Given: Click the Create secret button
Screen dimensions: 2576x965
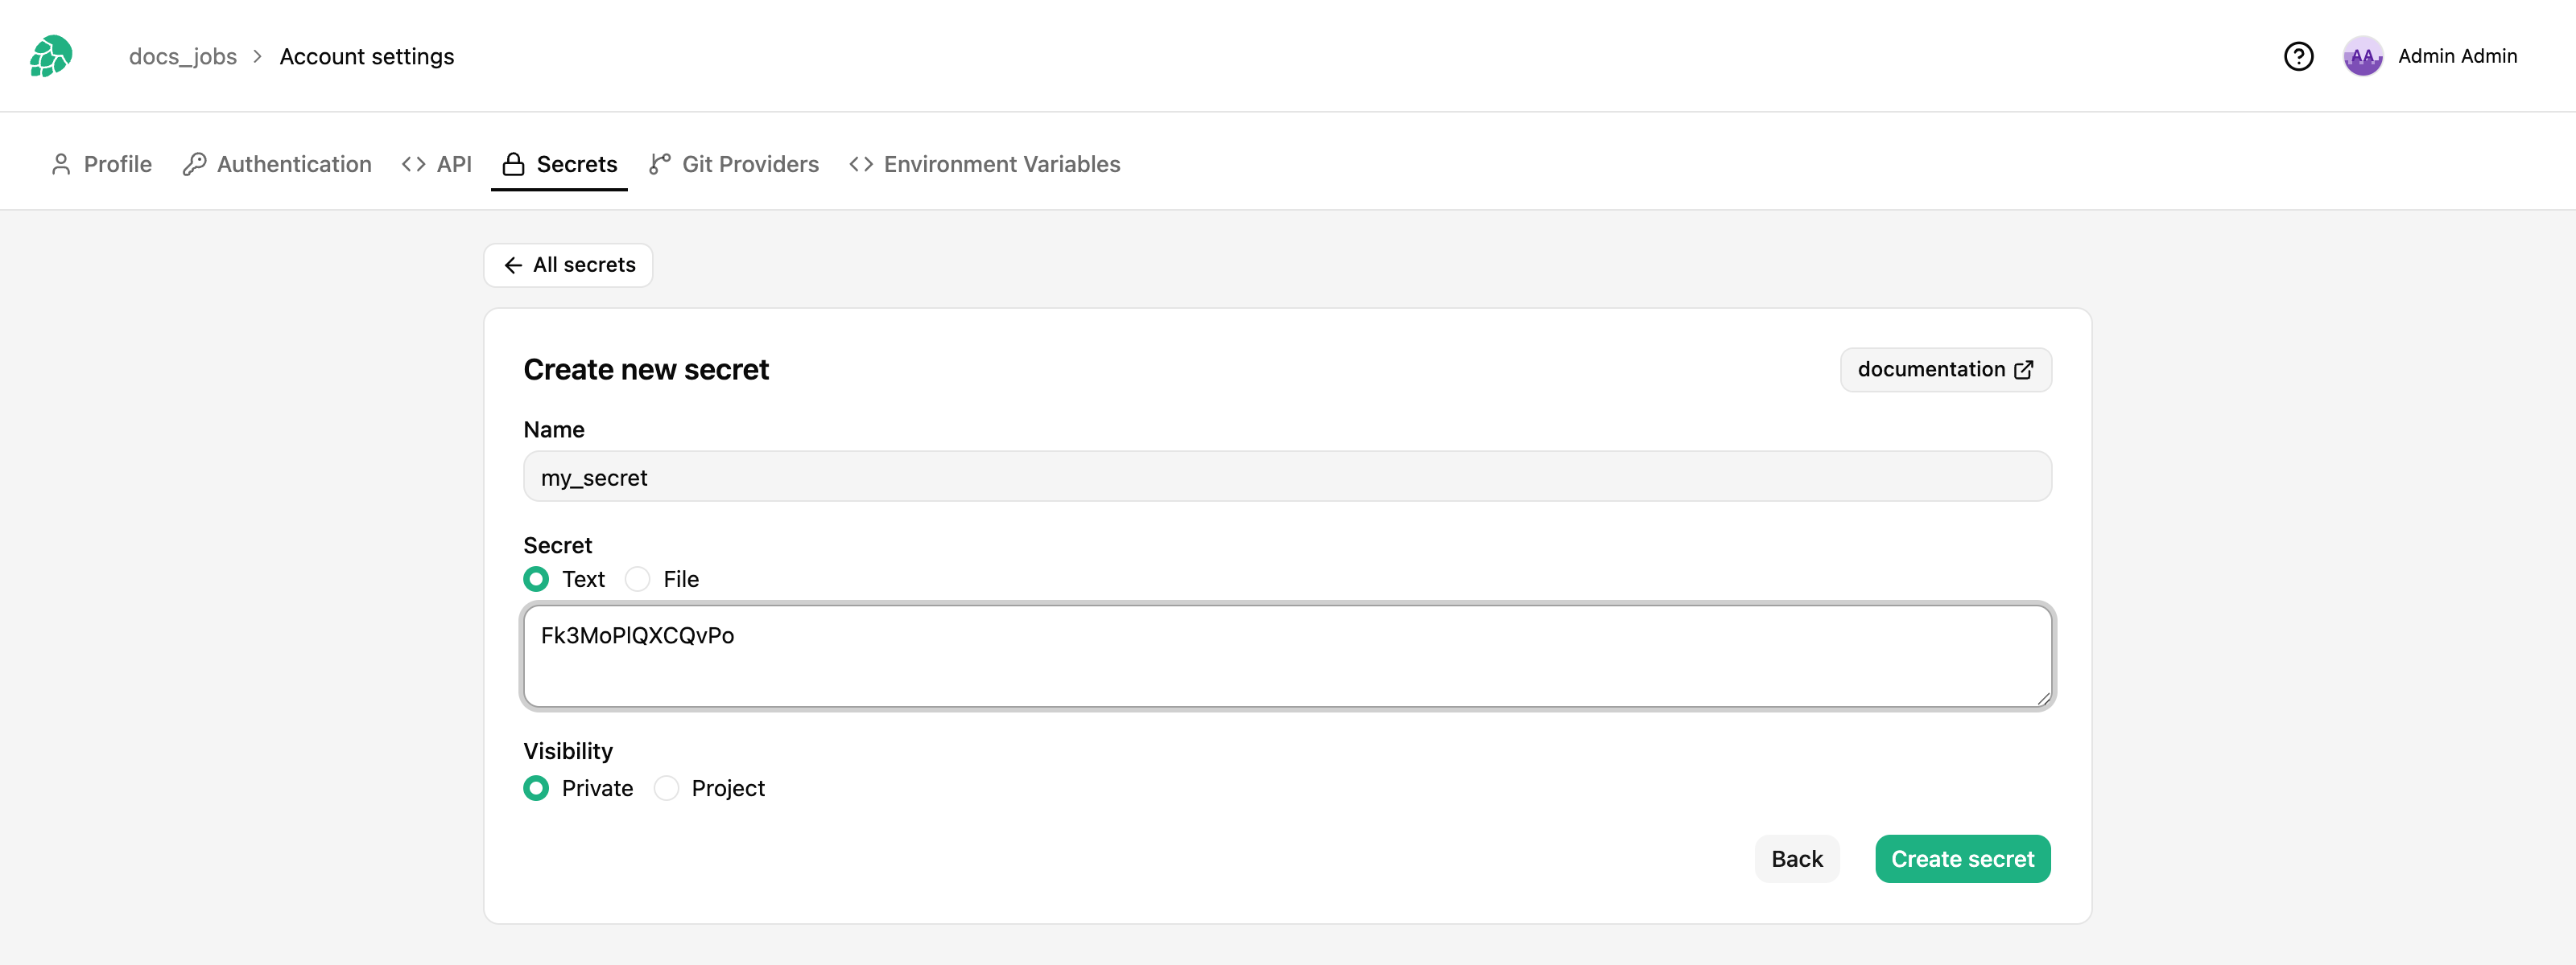Looking at the screenshot, I should pyautogui.click(x=1962, y=859).
